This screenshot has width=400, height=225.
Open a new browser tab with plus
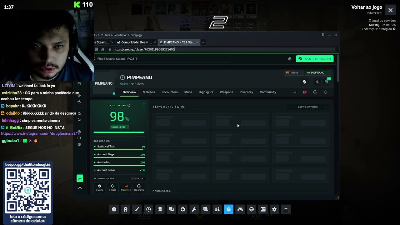pos(203,42)
